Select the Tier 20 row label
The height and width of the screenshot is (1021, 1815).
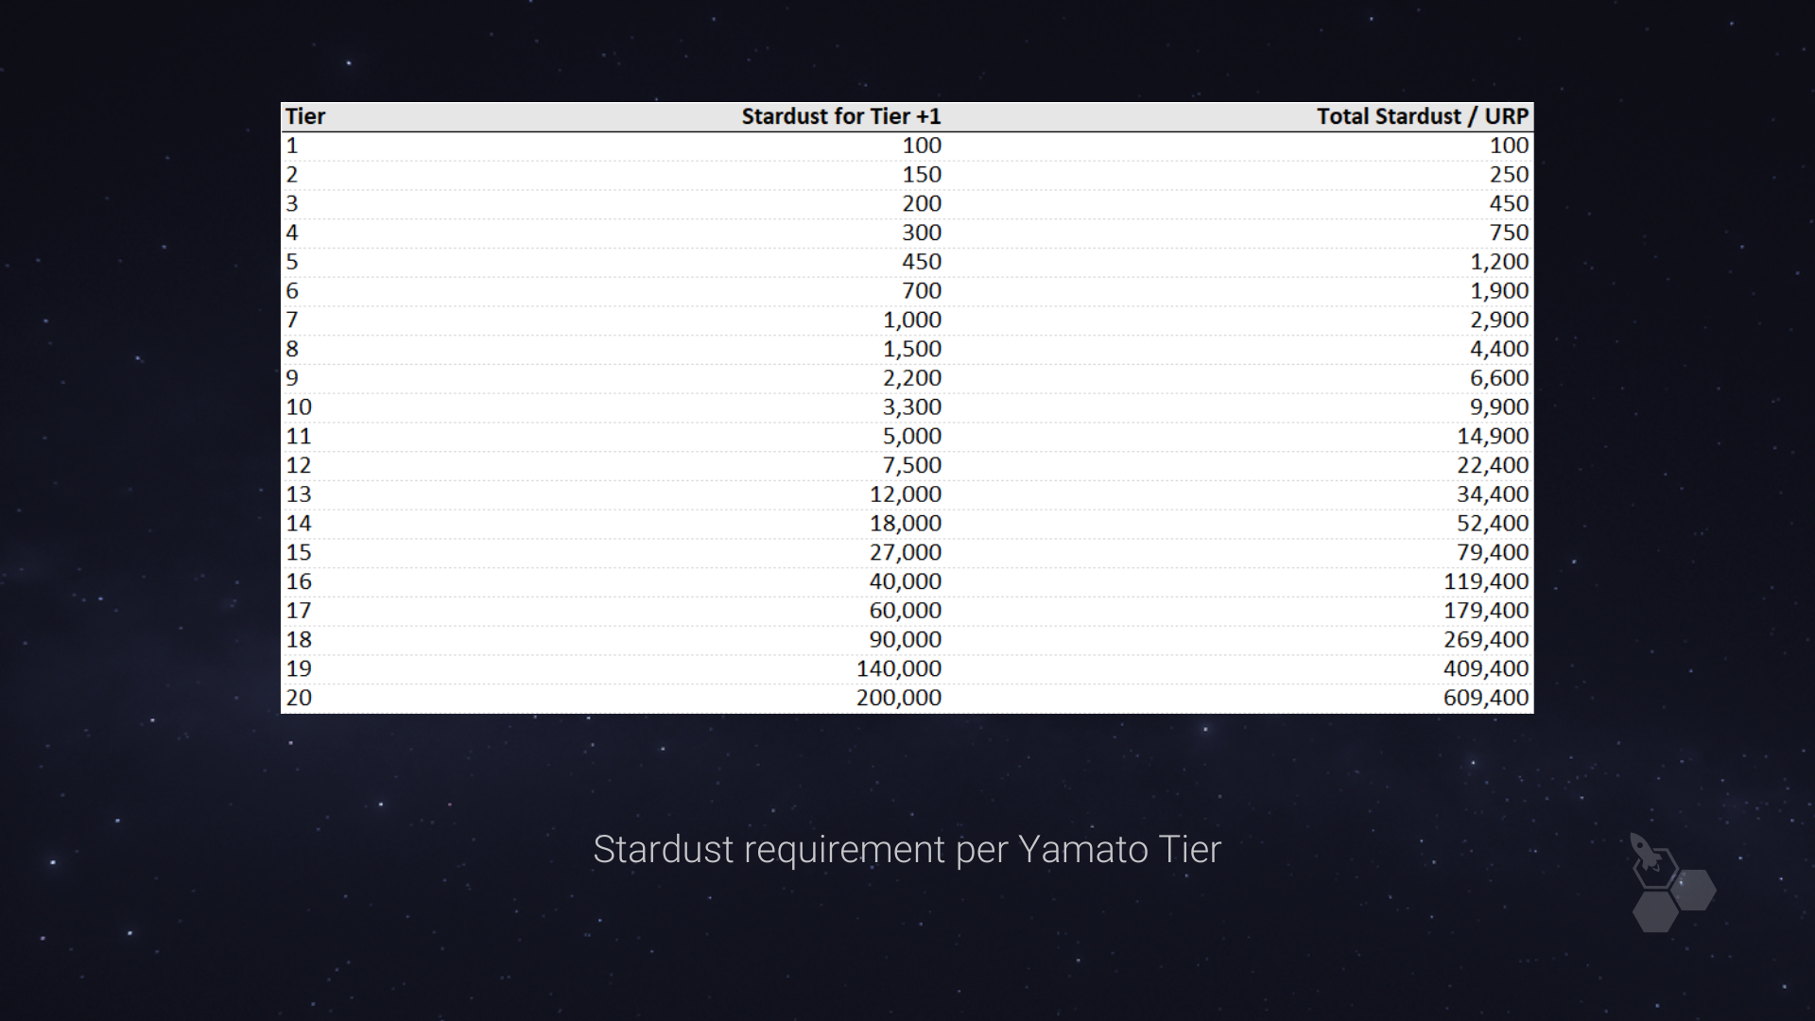pyautogui.click(x=299, y=698)
